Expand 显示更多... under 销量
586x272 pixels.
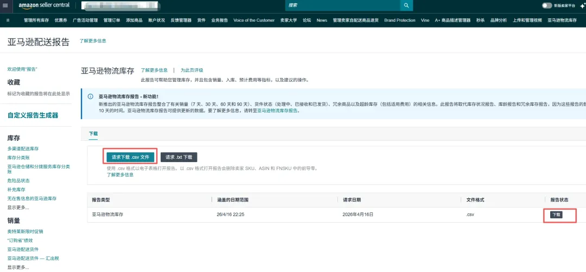coord(18,267)
